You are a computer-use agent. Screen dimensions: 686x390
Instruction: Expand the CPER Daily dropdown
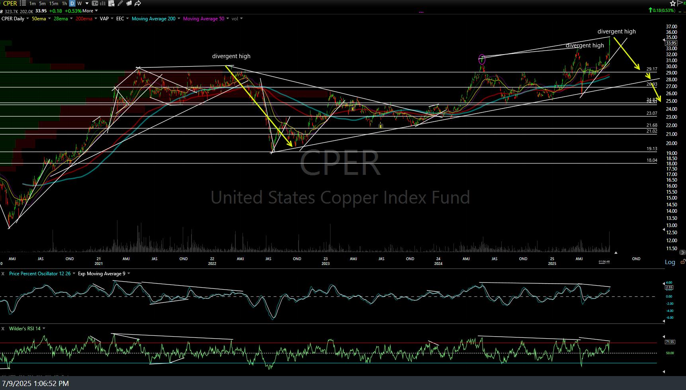pyautogui.click(x=27, y=19)
